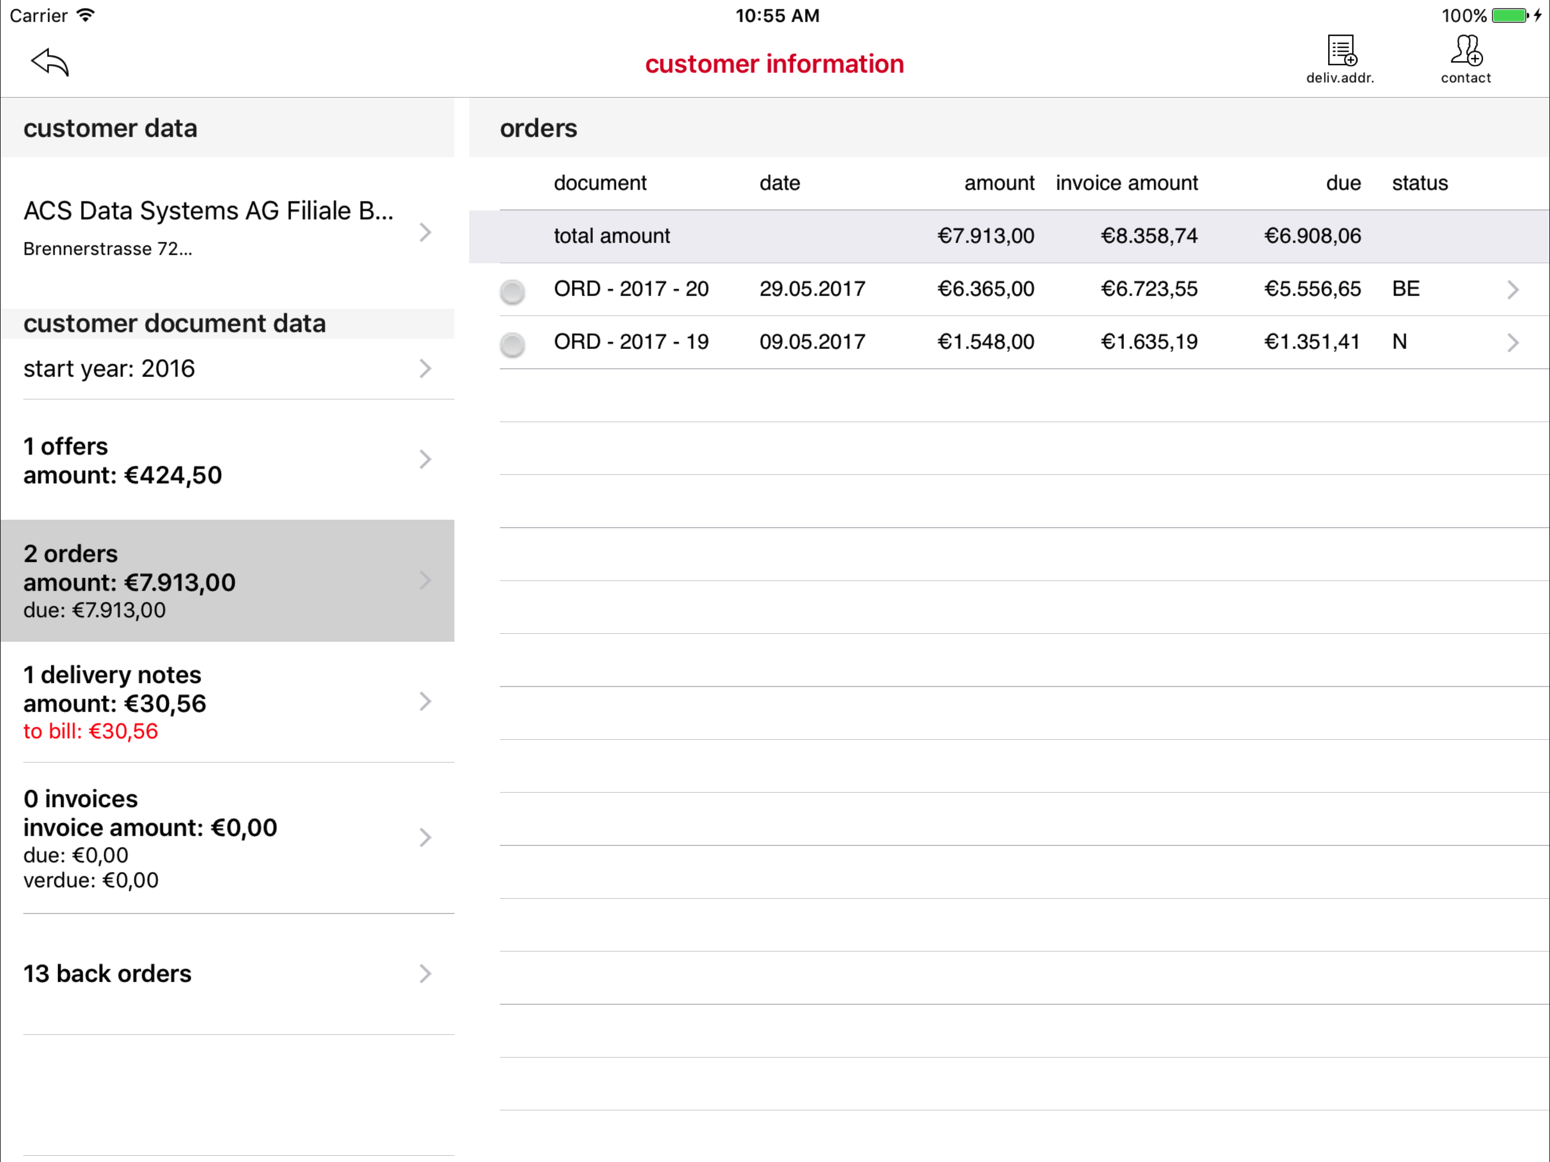Click status N in the ORD - 2017 - 19 row
The width and height of the screenshot is (1550, 1162).
tap(1399, 342)
